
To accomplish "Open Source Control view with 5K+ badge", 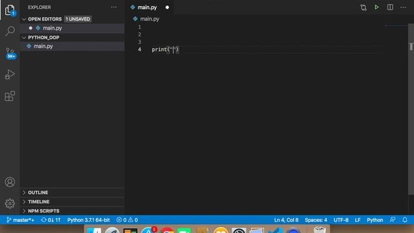I will point(10,53).
